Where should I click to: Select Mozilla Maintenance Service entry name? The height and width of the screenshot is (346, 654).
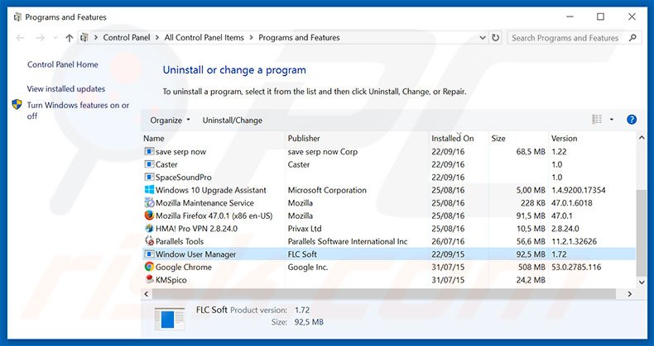point(204,203)
